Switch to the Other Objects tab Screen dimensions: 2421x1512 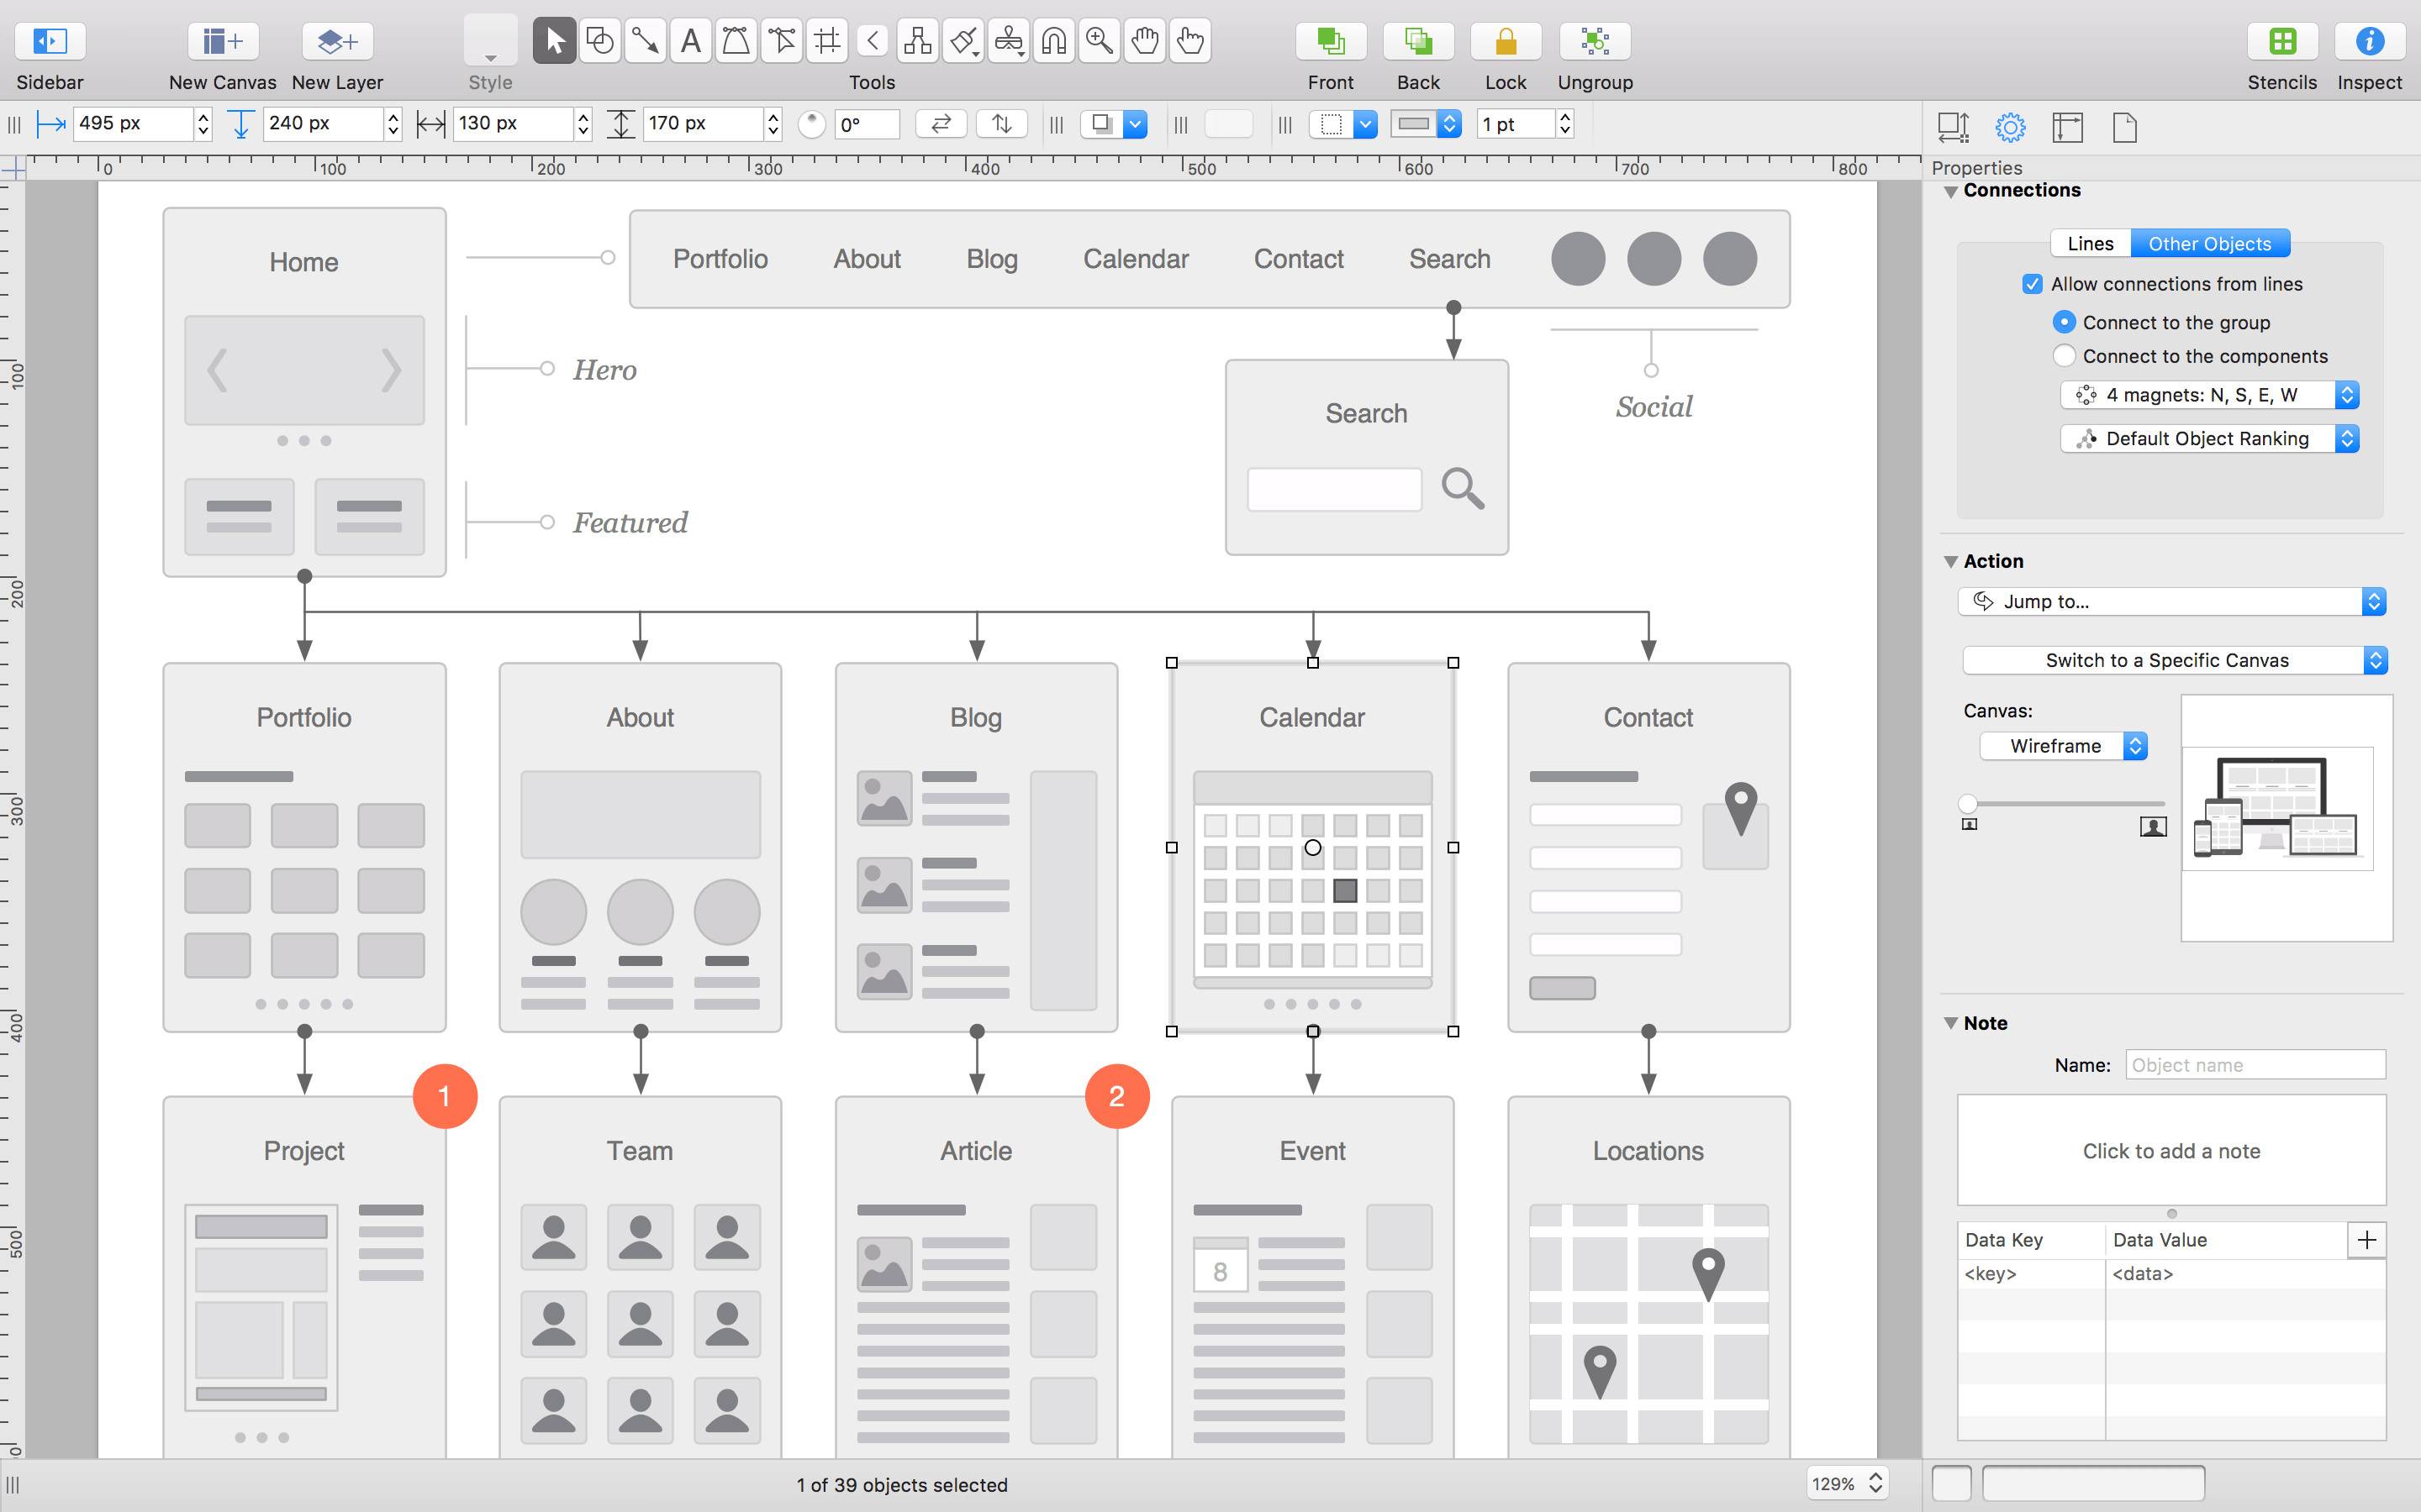[x=2208, y=244]
